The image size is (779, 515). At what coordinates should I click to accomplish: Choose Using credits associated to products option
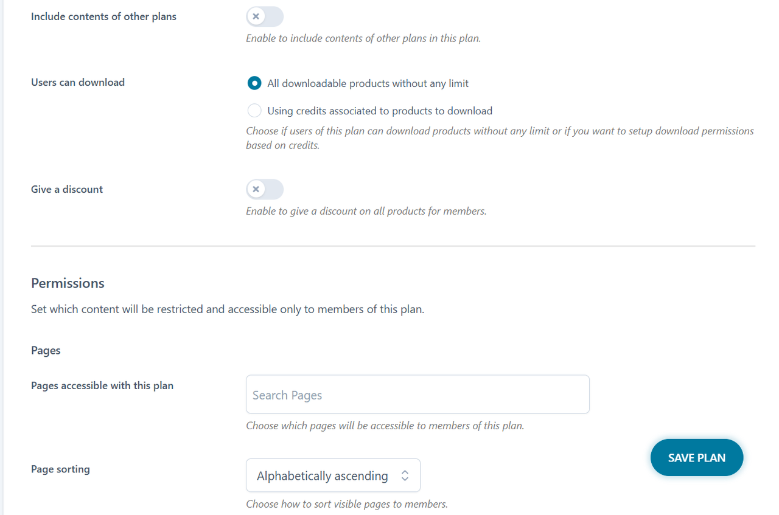click(255, 111)
